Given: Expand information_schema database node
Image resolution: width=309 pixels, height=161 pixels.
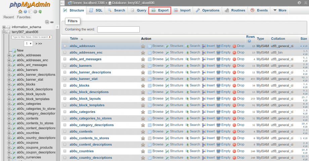Looking at the screenshot, I should (x=4, y=27).
